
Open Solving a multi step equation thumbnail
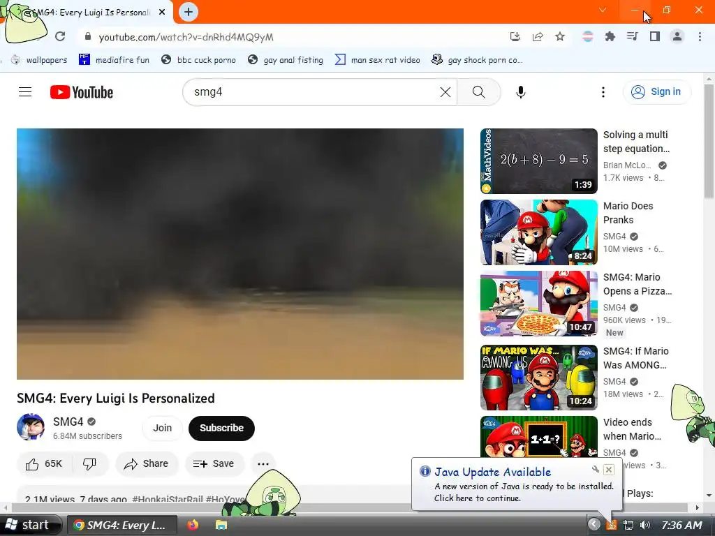pyautogui.click(x=538, y=161)
